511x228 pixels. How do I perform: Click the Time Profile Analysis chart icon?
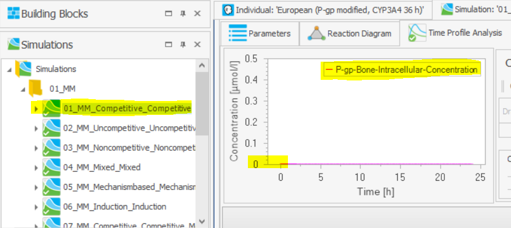pos(417,33)
